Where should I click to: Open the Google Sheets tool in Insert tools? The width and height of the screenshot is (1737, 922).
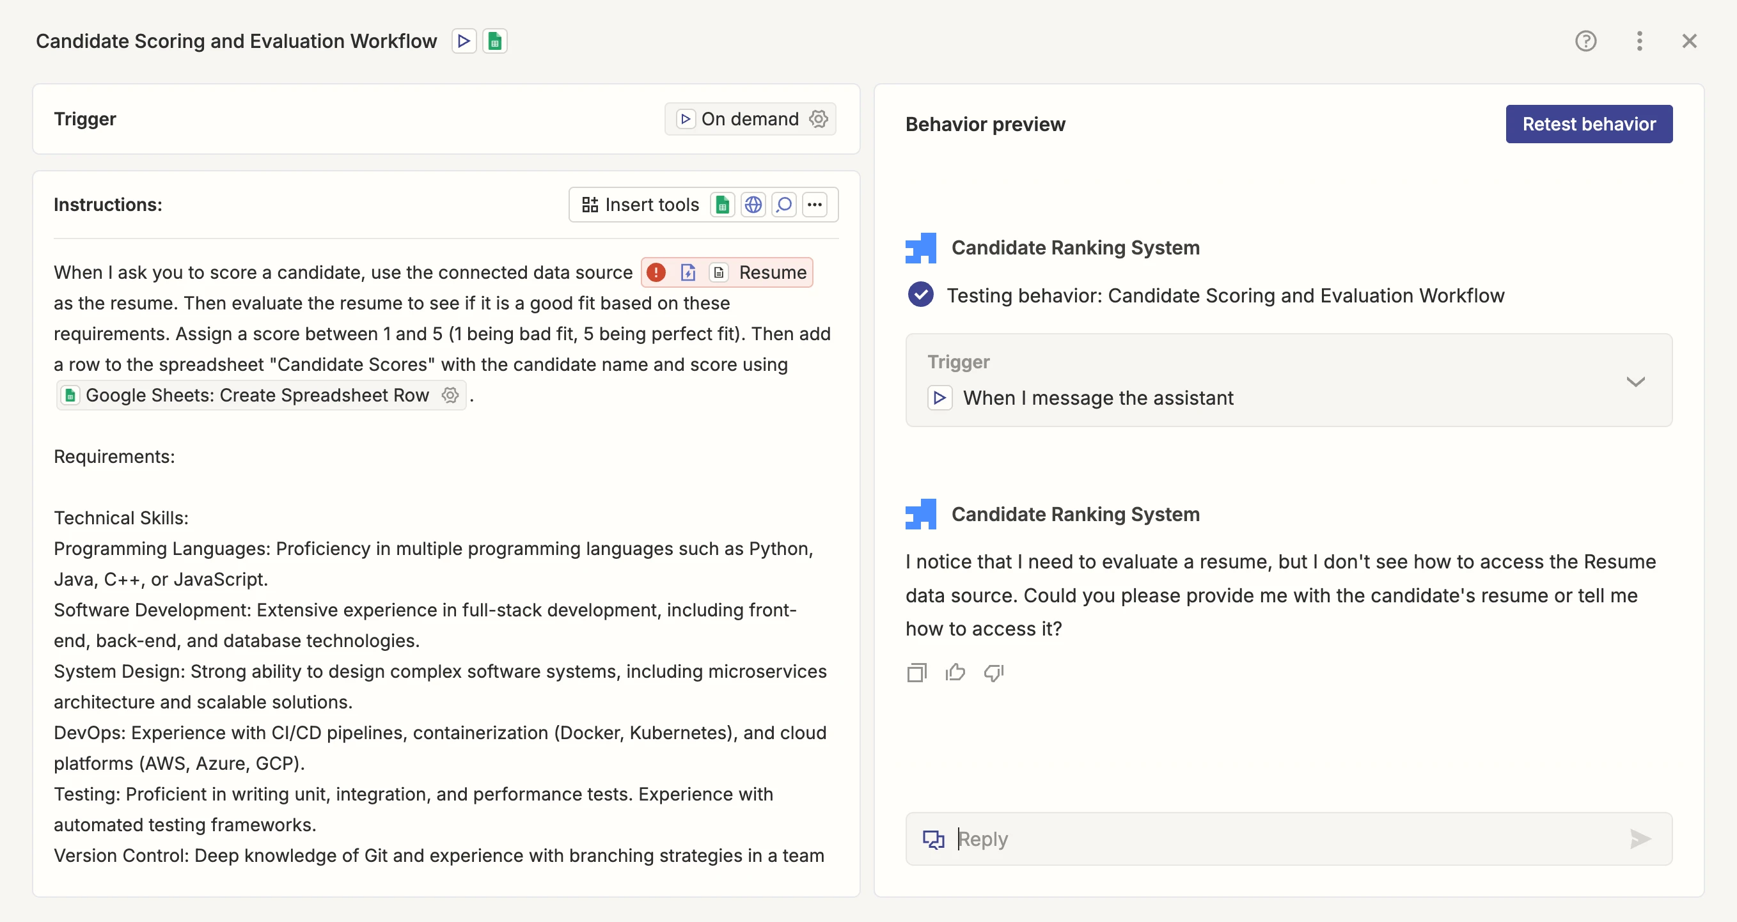point(722,204)
